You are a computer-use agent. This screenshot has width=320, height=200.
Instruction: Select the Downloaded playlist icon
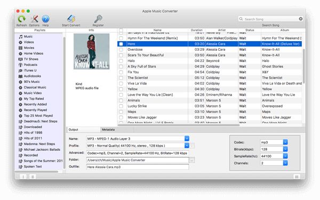(21, 127)
